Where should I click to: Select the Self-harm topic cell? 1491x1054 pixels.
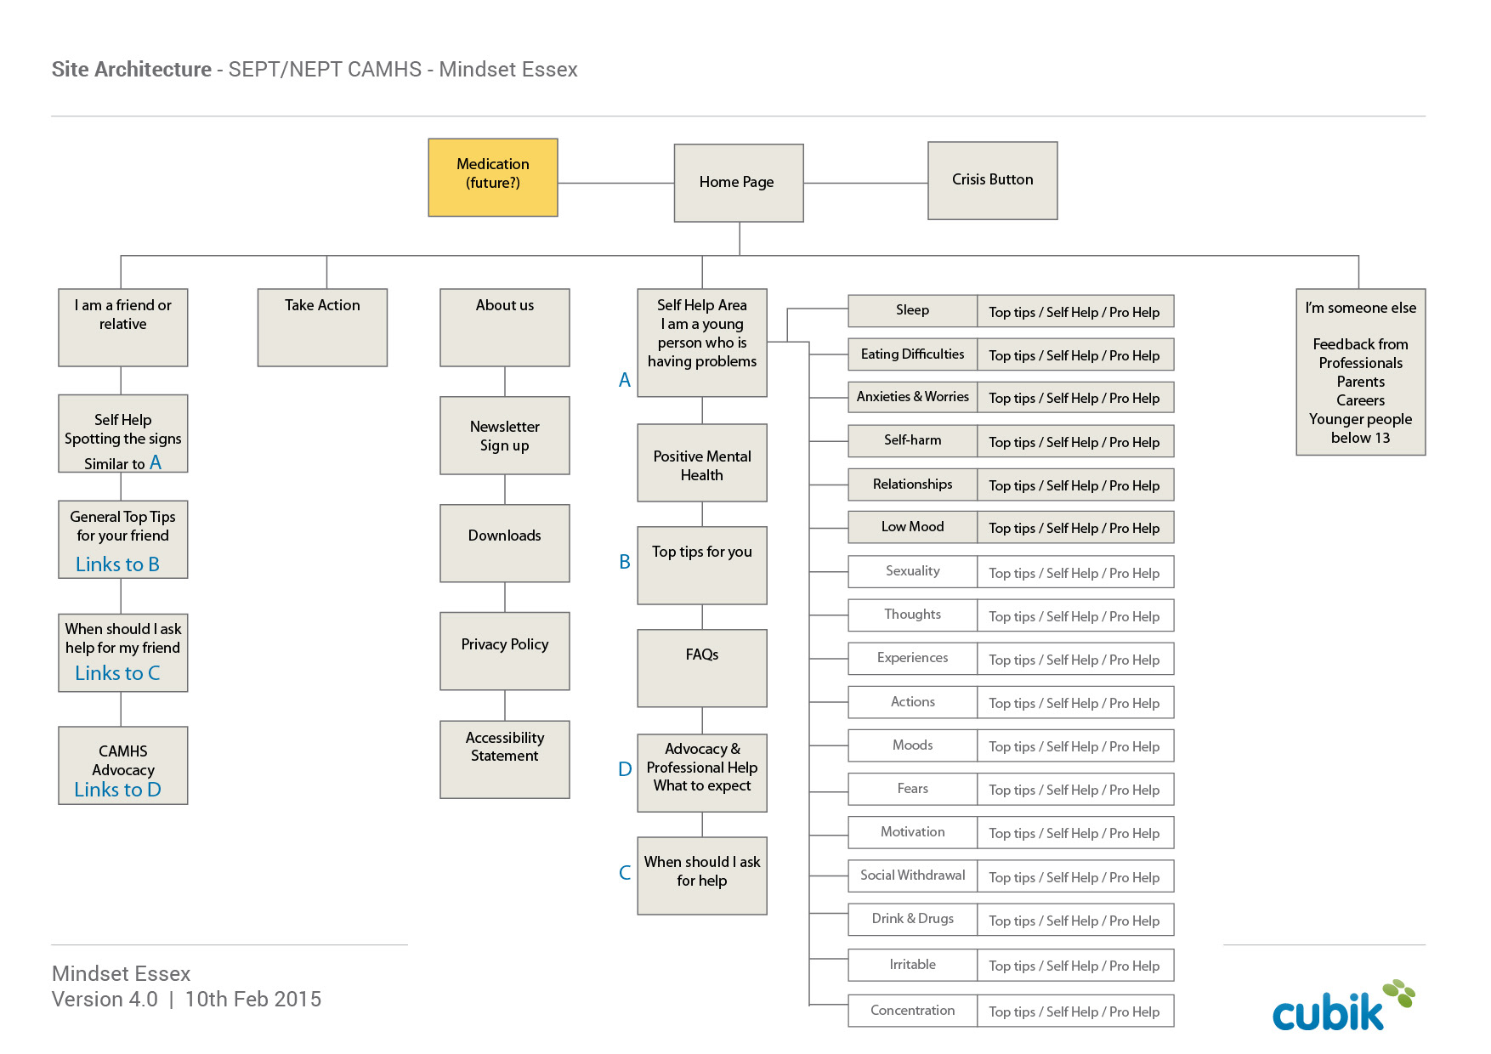coord(913,441)
